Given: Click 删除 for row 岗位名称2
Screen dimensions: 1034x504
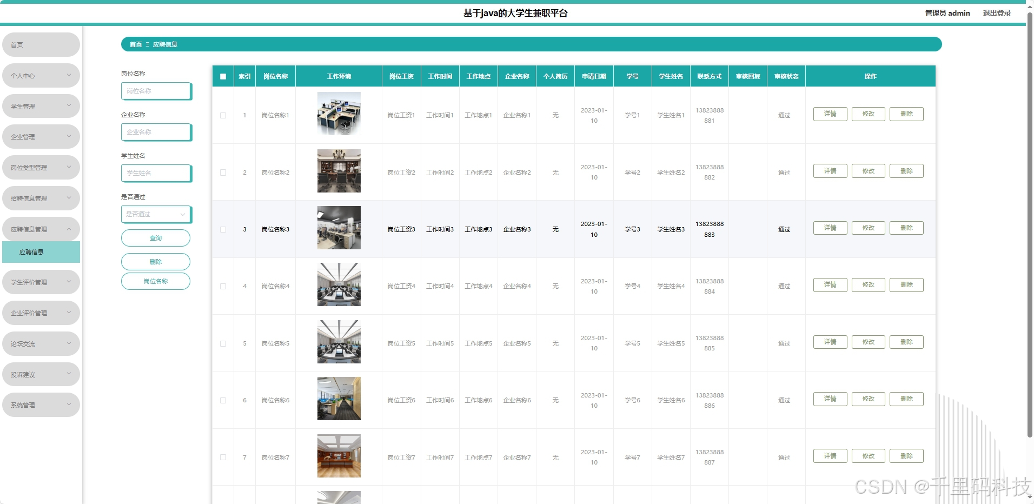Looking at the screenshot, I should tap(906, 171).
